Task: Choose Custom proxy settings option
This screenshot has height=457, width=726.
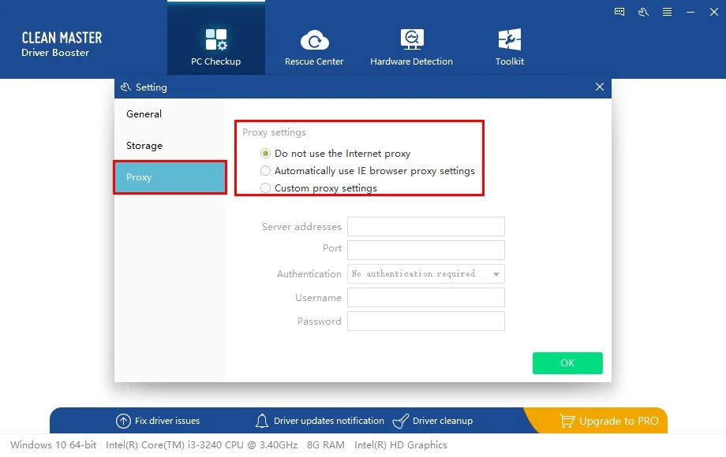Action: click(x=266, y=188)
